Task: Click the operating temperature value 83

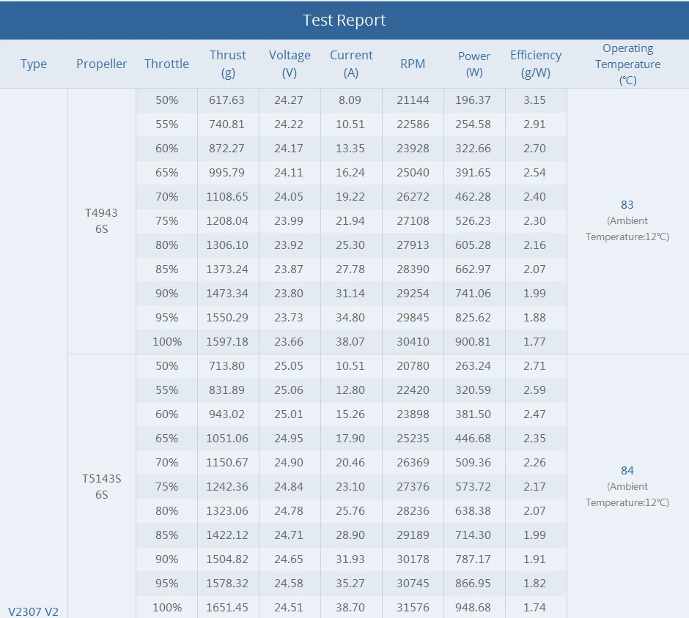Action: (x=627, y=205)
